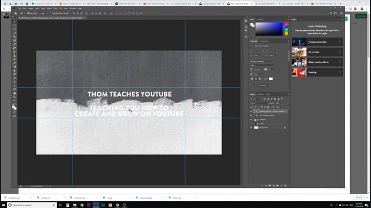Click the white text Color swatch

point(271,79)
